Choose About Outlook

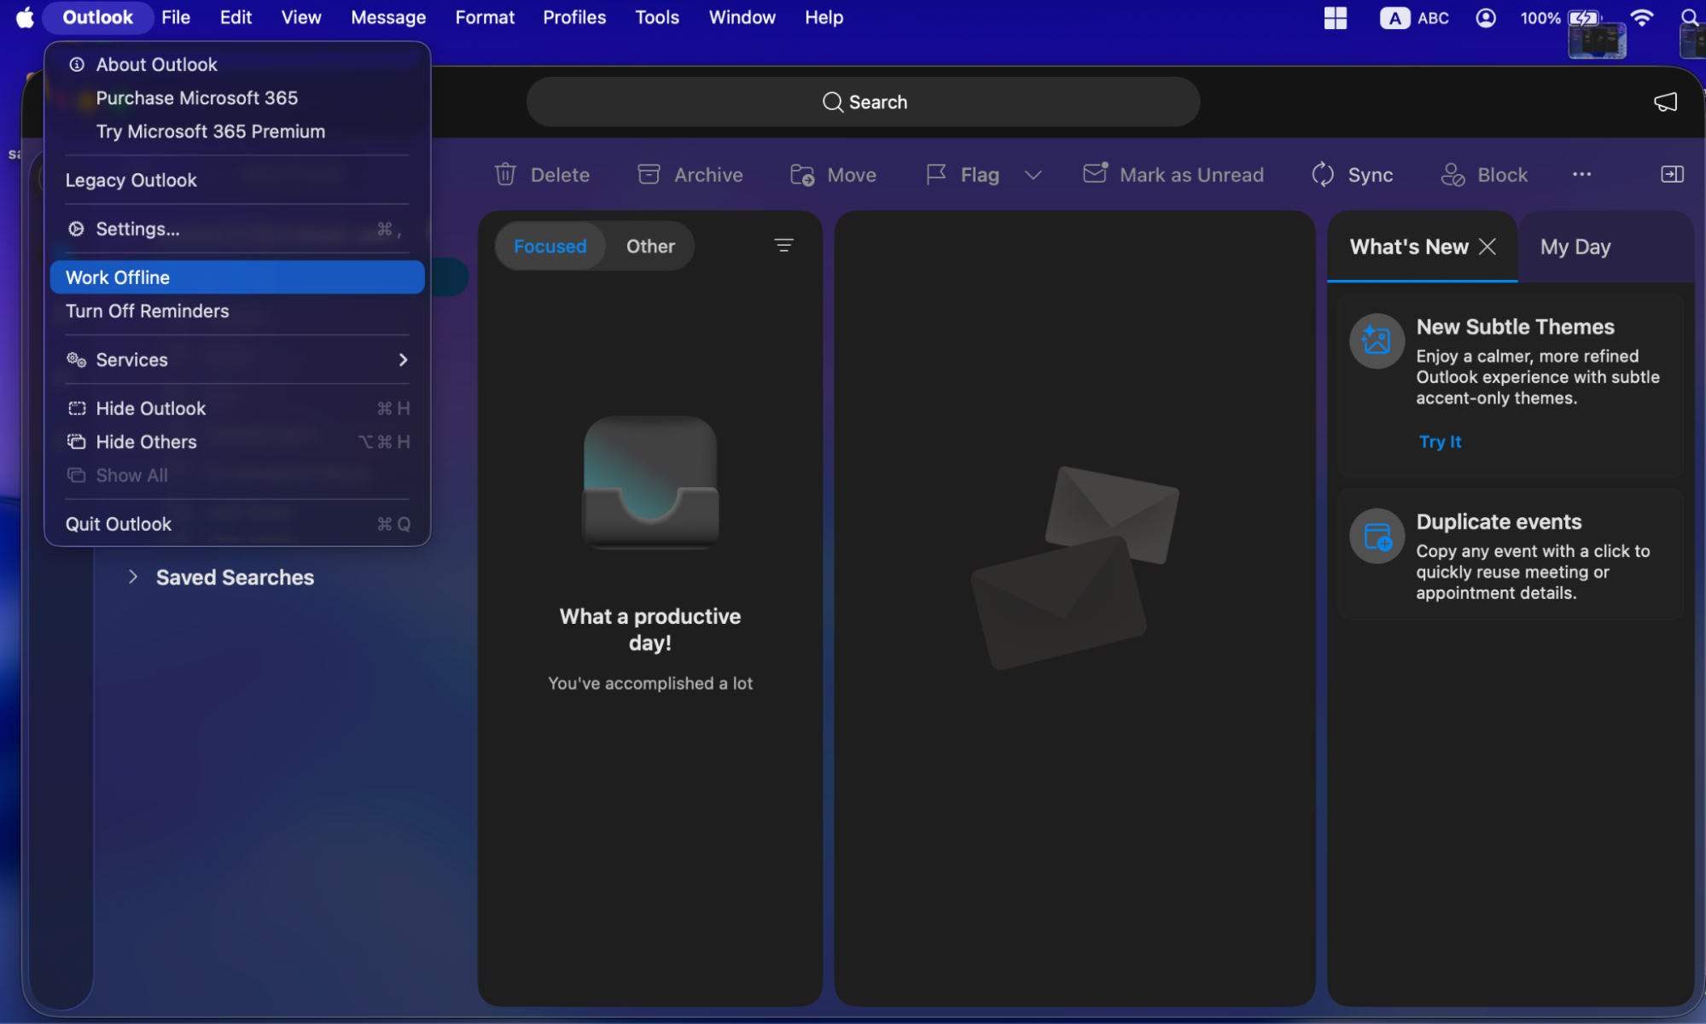(237, 64)
